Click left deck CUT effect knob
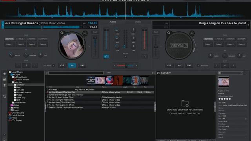Viewport: 251px width, 141px height. pyautogui.click(x=40, y=55)
